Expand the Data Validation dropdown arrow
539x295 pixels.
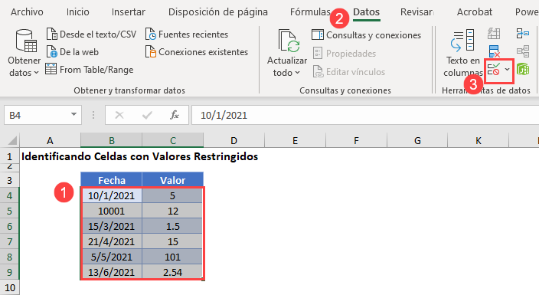coord(508,70)
